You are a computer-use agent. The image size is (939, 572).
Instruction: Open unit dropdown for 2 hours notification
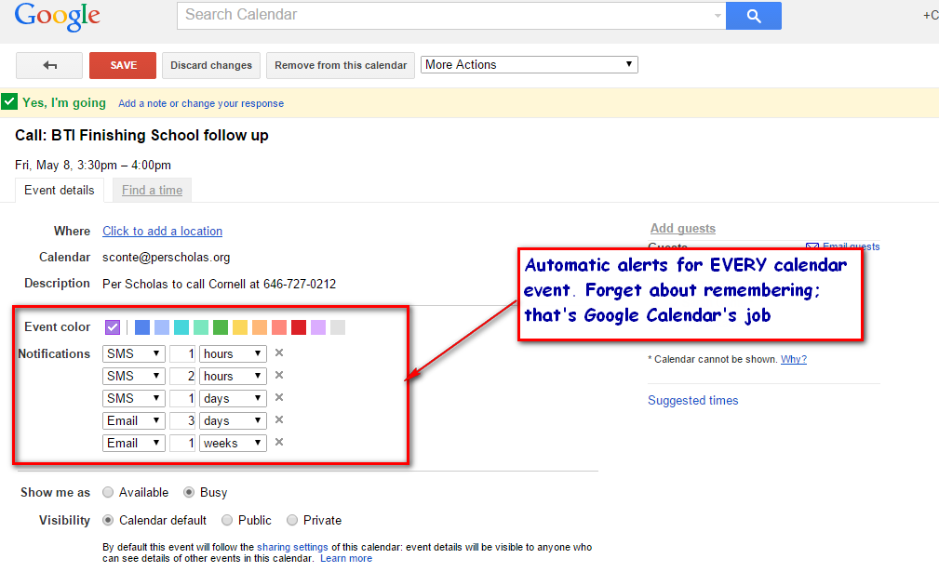click(233, 376)
